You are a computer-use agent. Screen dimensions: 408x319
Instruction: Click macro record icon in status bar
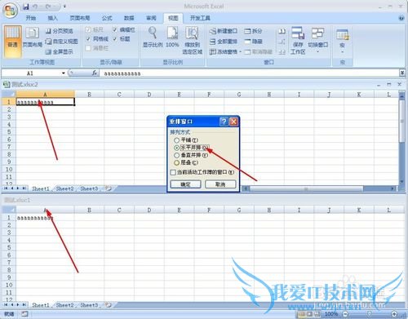click(24, 314)
